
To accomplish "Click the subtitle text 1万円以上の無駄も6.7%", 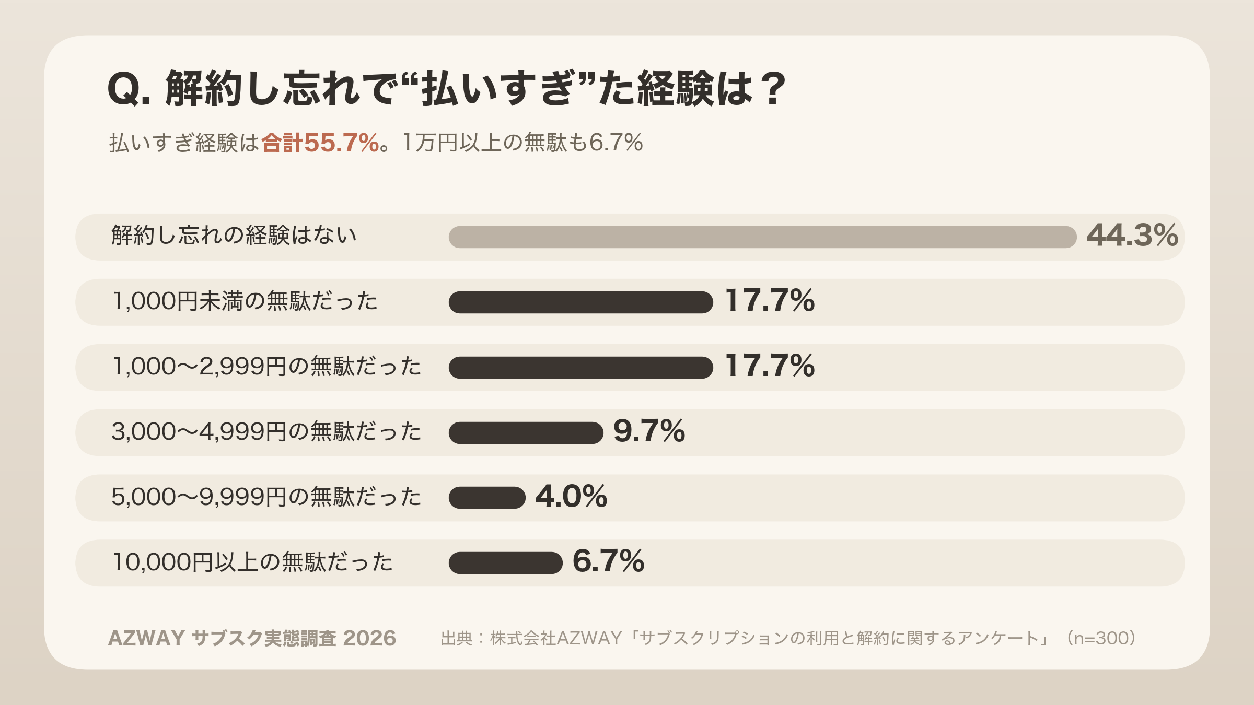I will [522, 143].
